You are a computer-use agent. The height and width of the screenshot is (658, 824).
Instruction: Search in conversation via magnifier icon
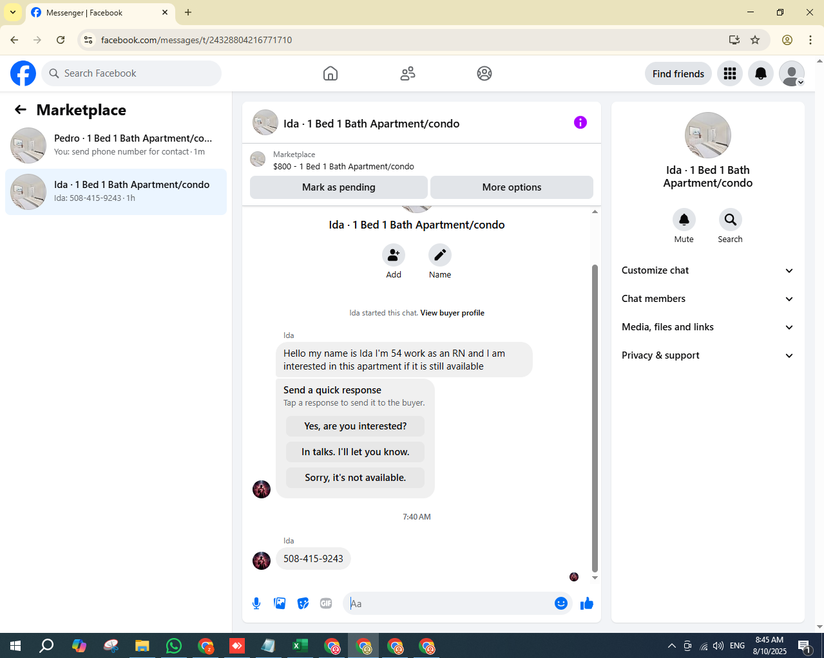point(731,220)
